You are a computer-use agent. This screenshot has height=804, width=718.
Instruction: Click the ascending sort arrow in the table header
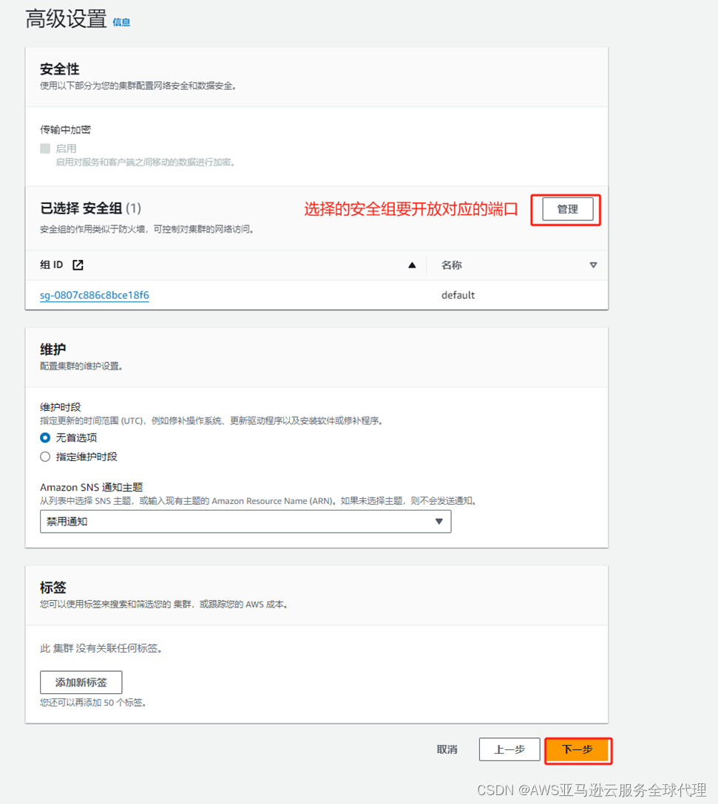412,265
